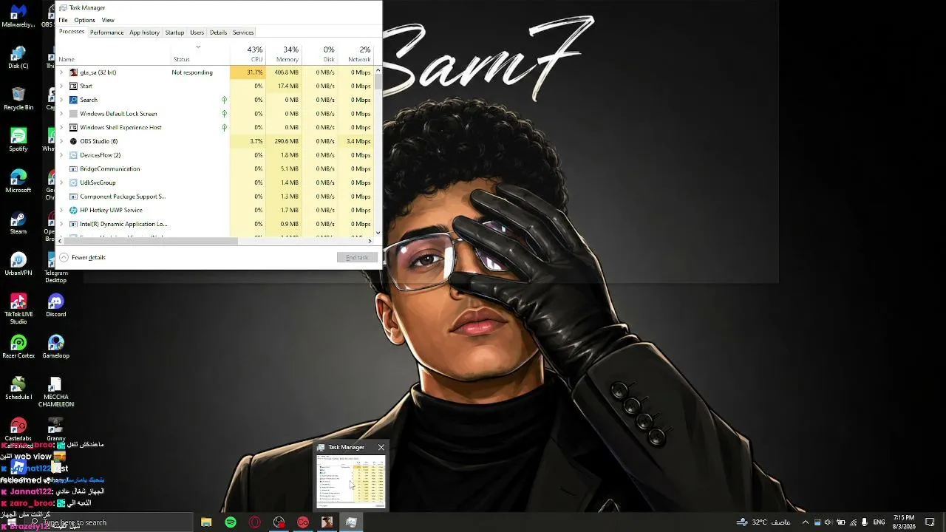This screenshot has height=532, width=946.
Task: Sort processes by Disk usage column
Action: (319, 54)
